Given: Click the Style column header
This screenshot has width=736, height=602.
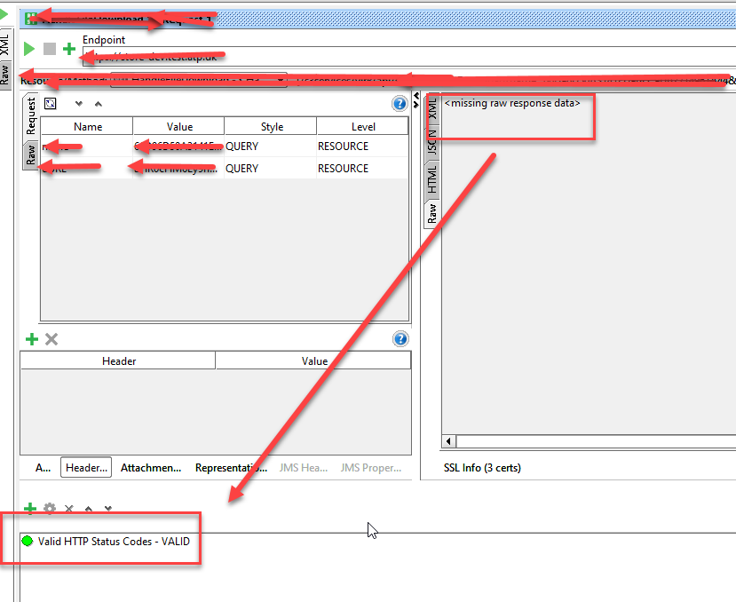Looking at the screenshot, I should [272, 127].
